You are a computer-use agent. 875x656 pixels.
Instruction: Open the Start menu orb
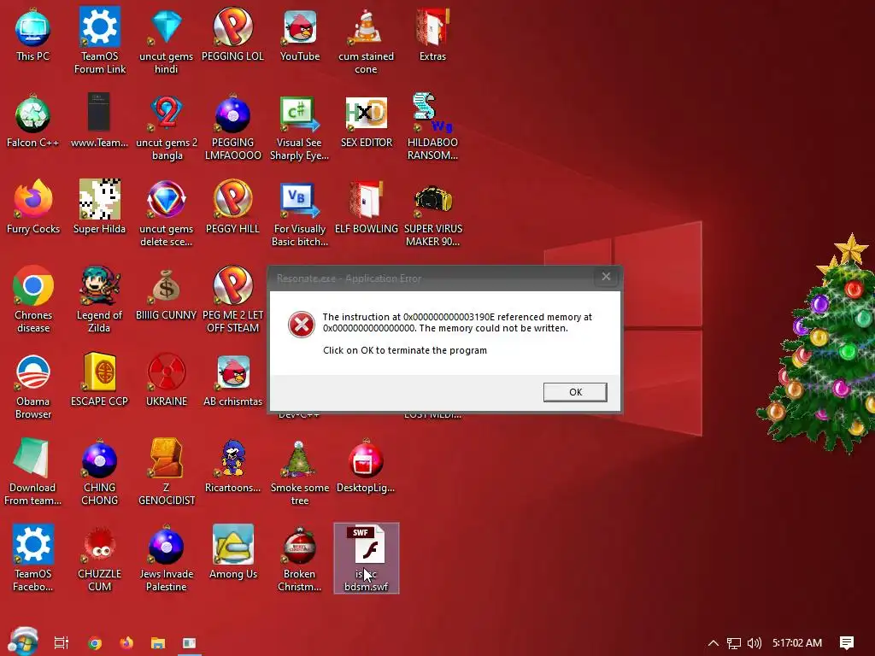coord(23,641)
